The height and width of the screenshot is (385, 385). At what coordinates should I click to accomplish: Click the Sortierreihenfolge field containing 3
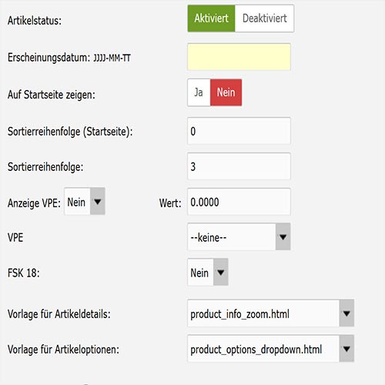tap(239, 166)
